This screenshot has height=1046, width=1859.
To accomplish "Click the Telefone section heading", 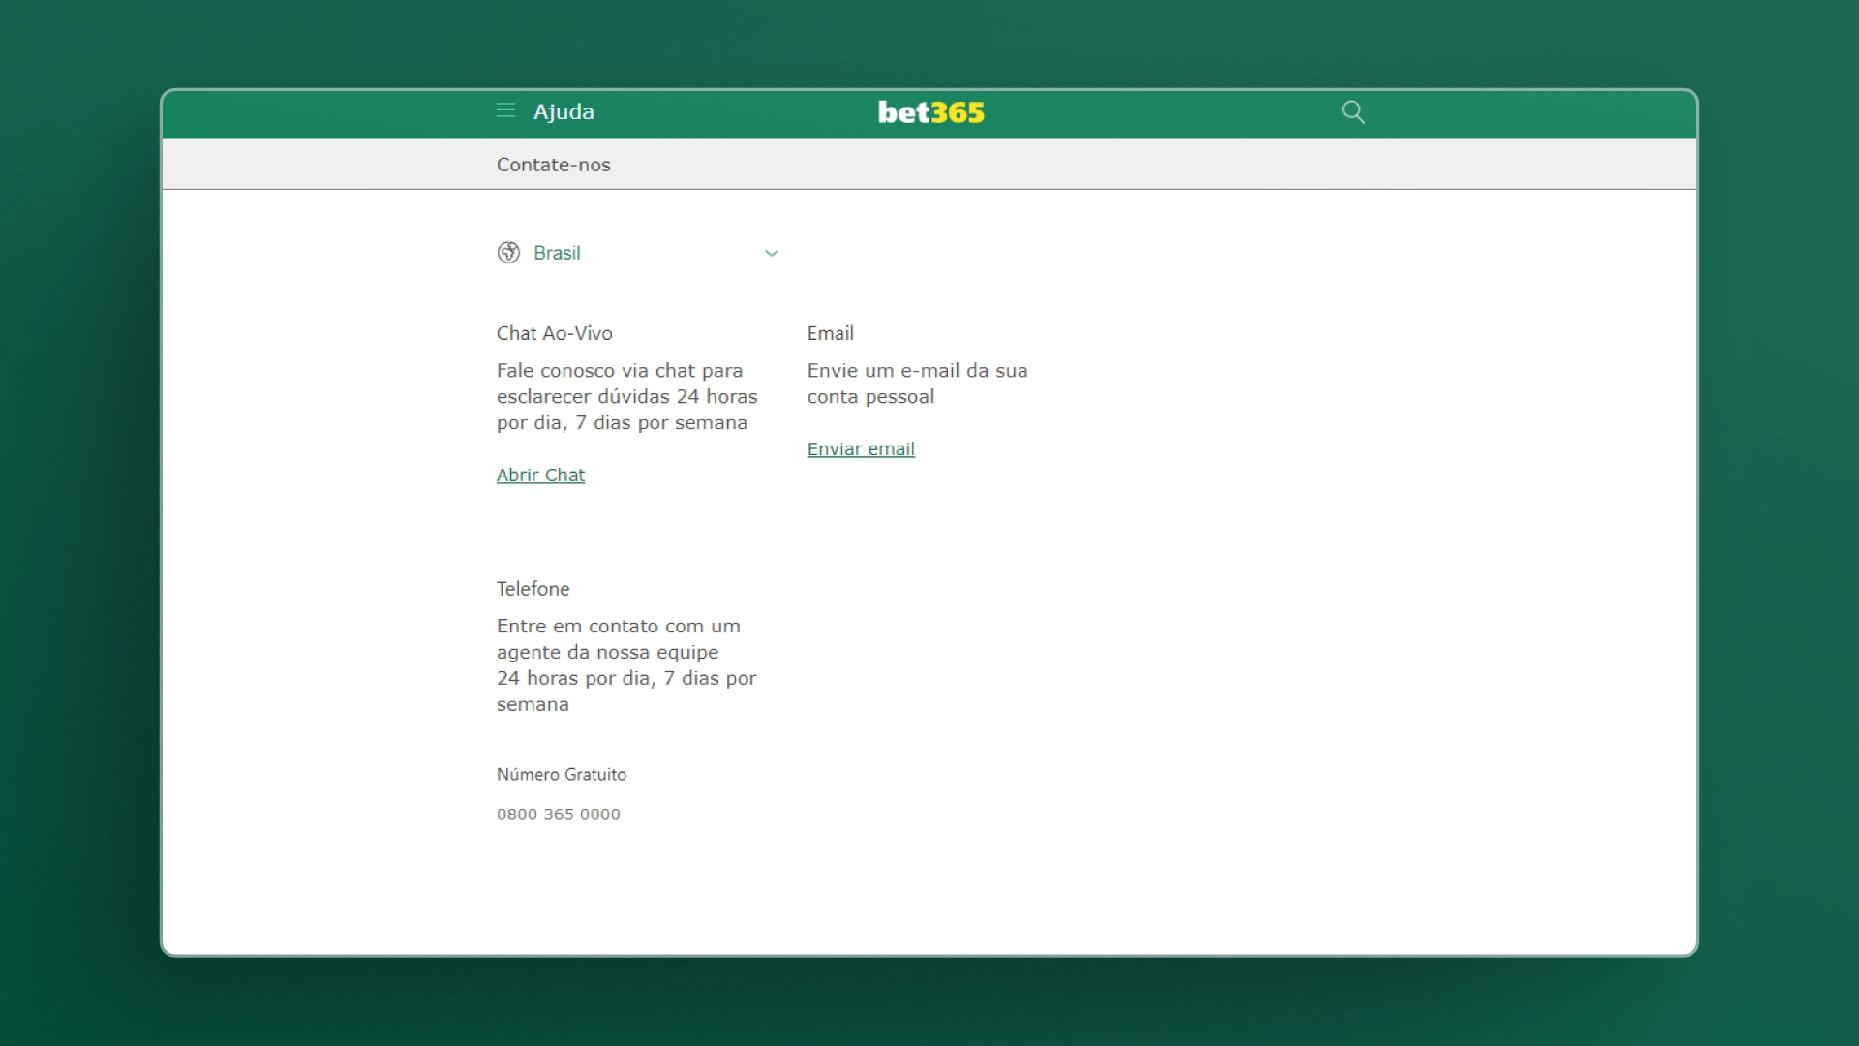I will click(x=533, y=589).
